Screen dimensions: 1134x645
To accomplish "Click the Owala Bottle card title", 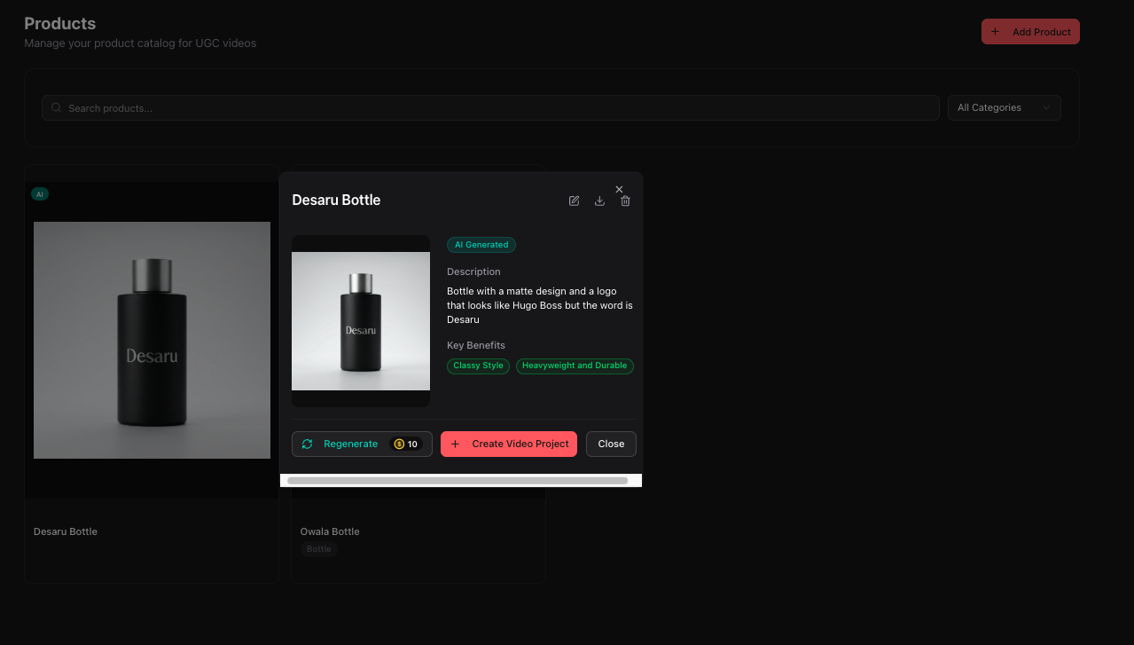I will pos(330,531).
